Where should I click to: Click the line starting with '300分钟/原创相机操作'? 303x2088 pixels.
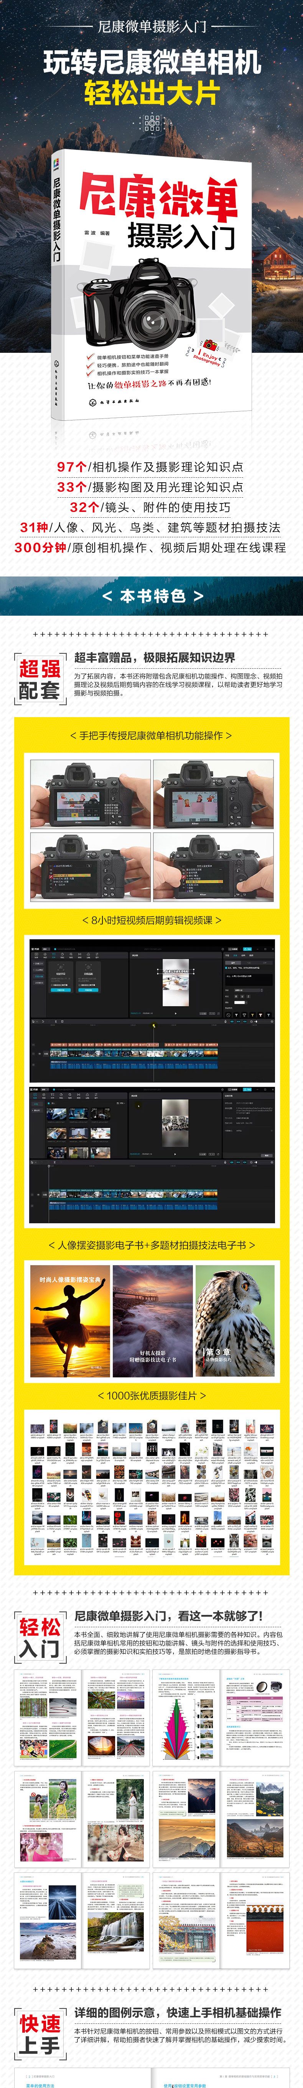pos(150,548)
